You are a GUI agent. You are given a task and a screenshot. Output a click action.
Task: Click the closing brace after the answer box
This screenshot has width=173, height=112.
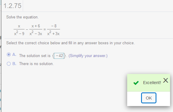(x=65, y=56)
